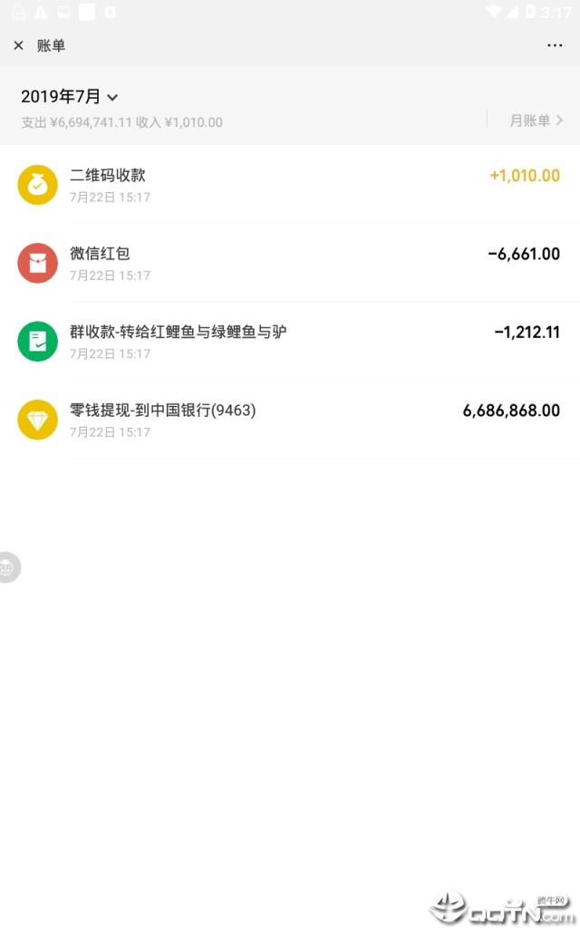
Task: Click the 6,686,868.00 withdrawal amount
Action: click(511, 411)
